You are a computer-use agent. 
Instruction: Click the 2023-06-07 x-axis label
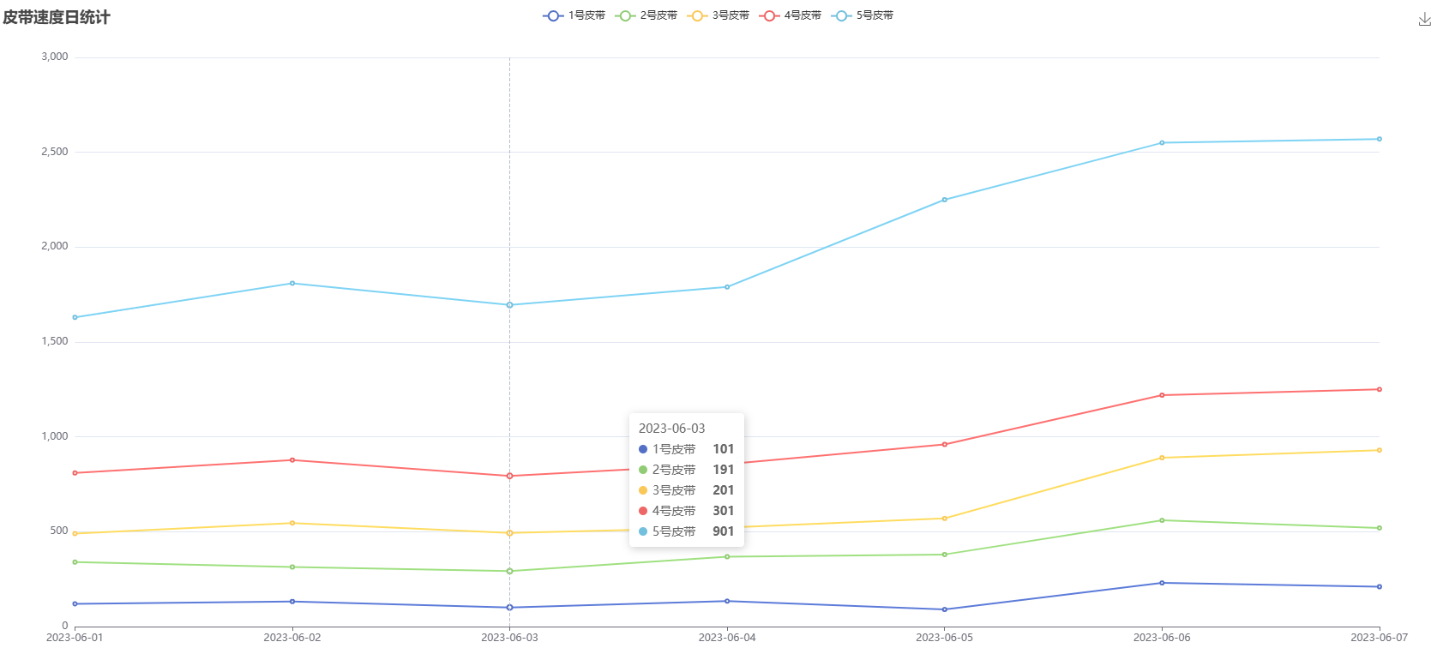[1380, 638]
